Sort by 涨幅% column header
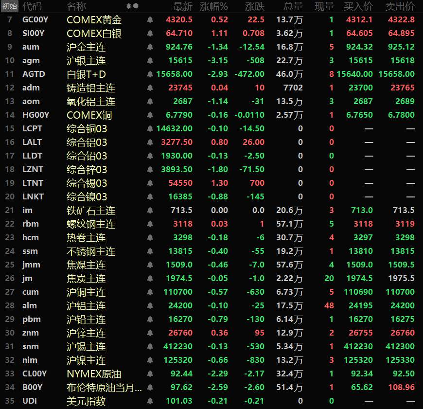Viewport: 423px width, 409px height. point(213,6)
